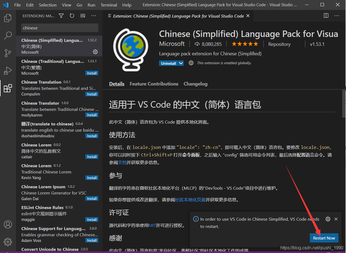Click the Microsoft publisher link

172,44
